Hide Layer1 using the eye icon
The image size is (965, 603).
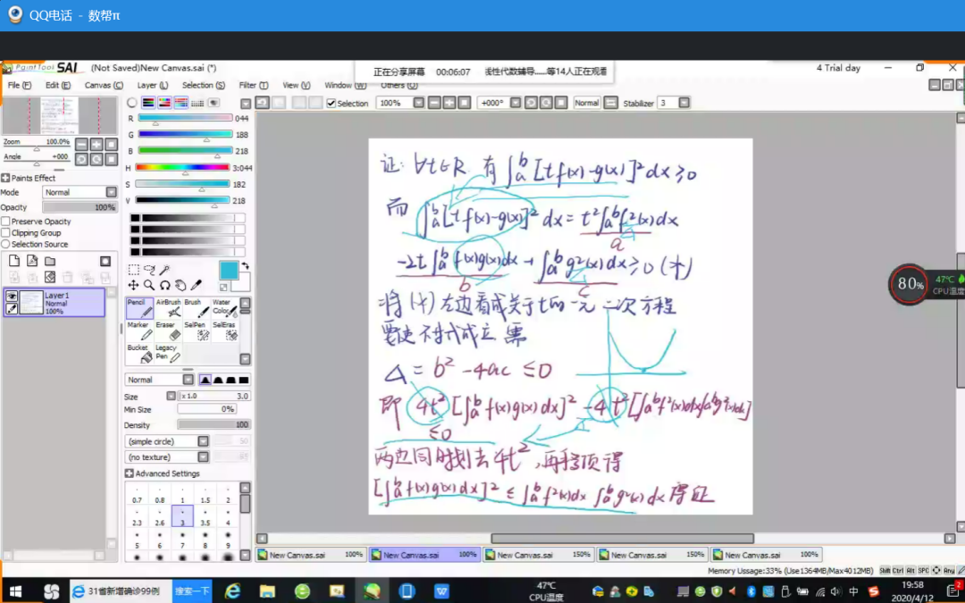click(12, 296)
